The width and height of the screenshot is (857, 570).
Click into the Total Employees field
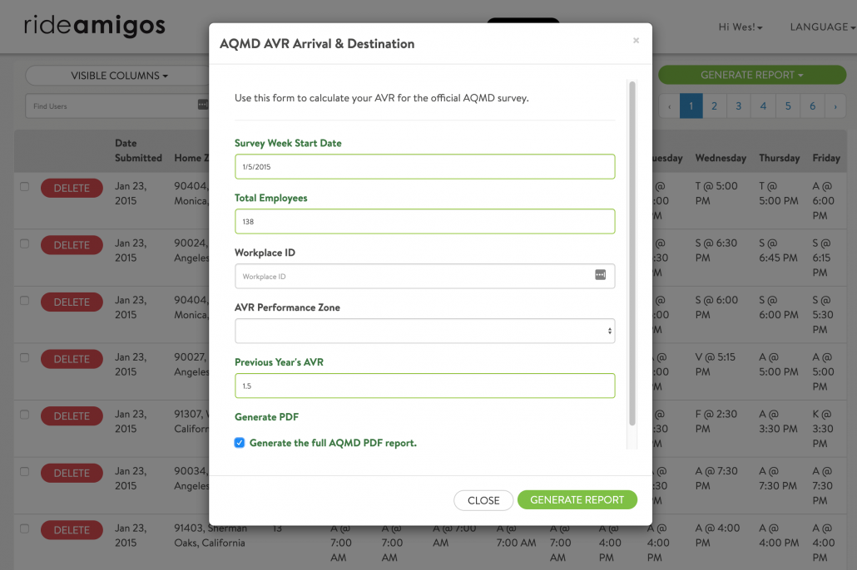coord(424,221)
